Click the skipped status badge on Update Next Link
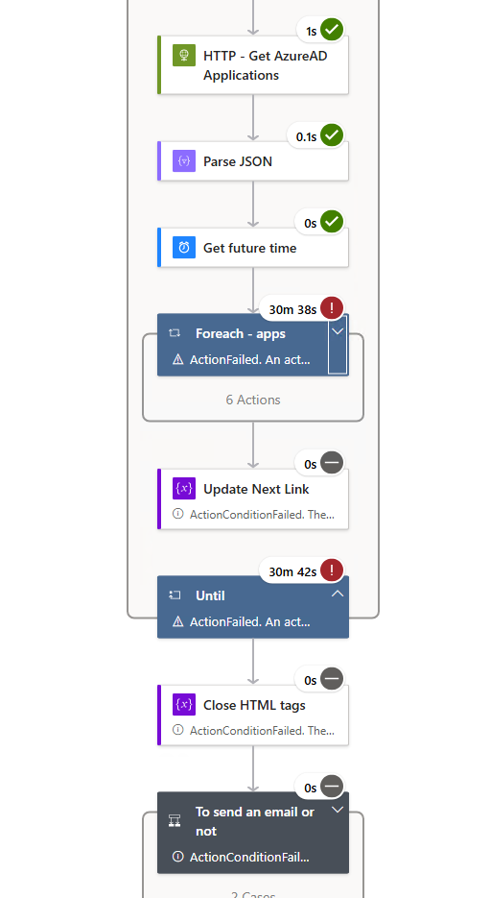This screenshot has height=898, width=490. pos(332,463)
